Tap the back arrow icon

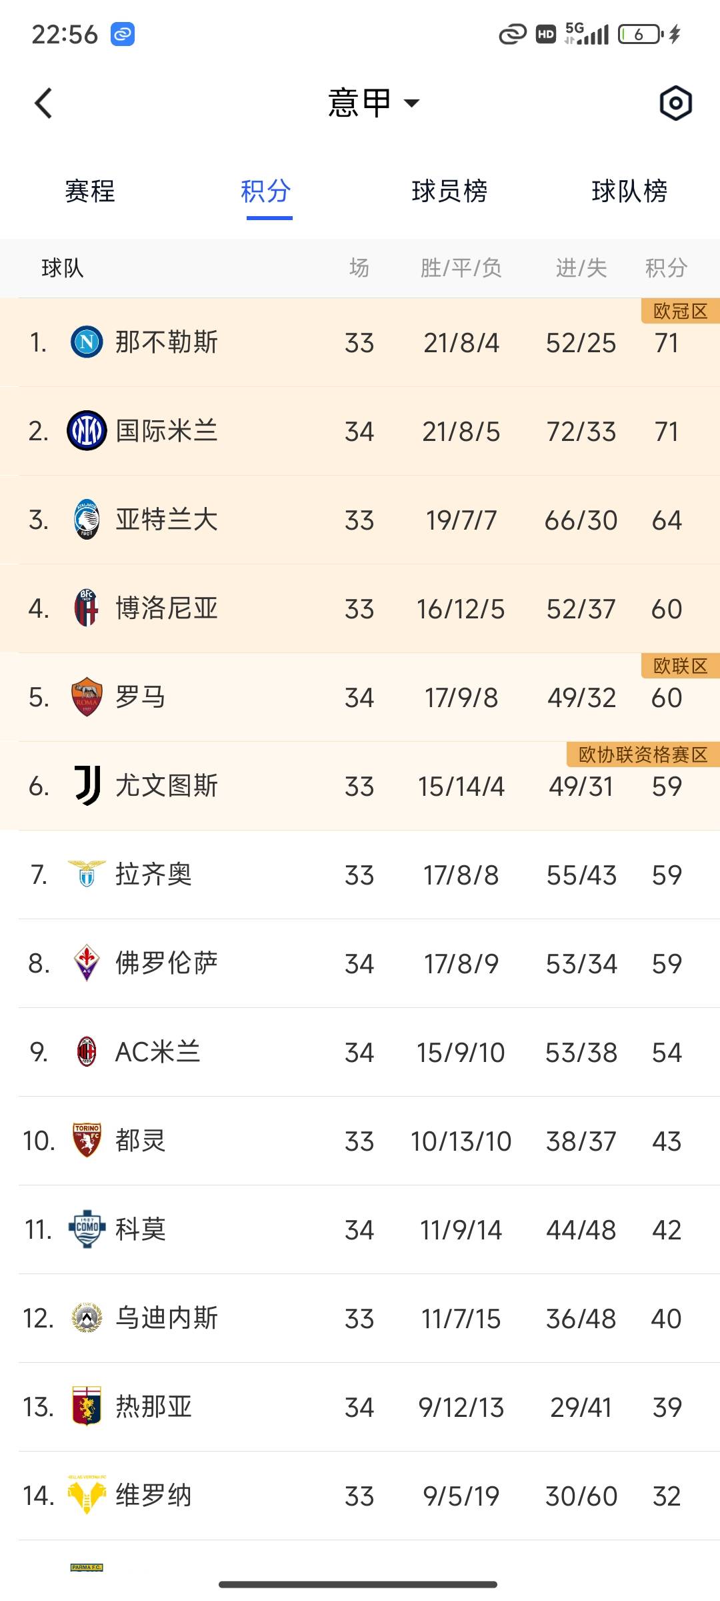[43, 103]
